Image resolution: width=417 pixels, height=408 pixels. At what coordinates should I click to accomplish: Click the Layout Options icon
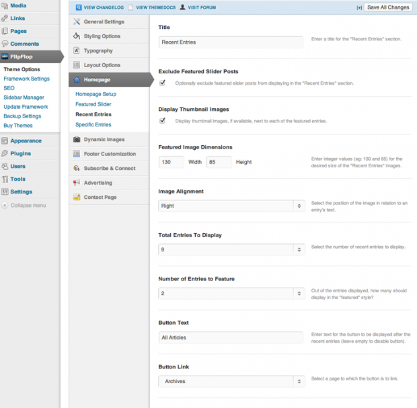(x=77, y=65)
